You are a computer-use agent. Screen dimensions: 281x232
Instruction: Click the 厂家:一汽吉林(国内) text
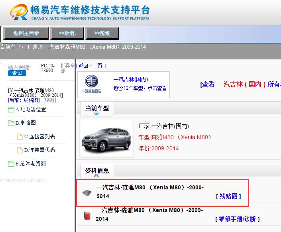(x=164, y=126)
